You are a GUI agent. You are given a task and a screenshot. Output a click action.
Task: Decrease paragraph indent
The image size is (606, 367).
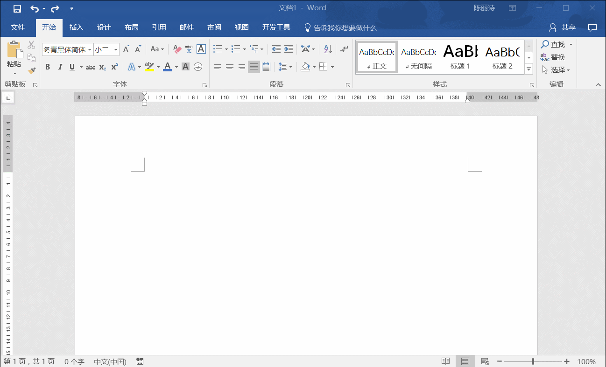[276, 49]
